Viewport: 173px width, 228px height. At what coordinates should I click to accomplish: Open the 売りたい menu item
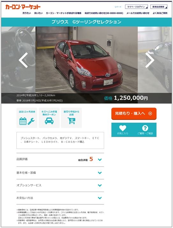coord(27,13)
